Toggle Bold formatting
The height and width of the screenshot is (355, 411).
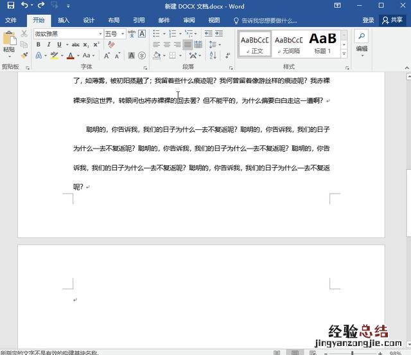click(x=39, y=44)
